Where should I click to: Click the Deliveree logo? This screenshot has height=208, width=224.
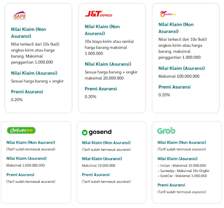[x=21, y=130]
